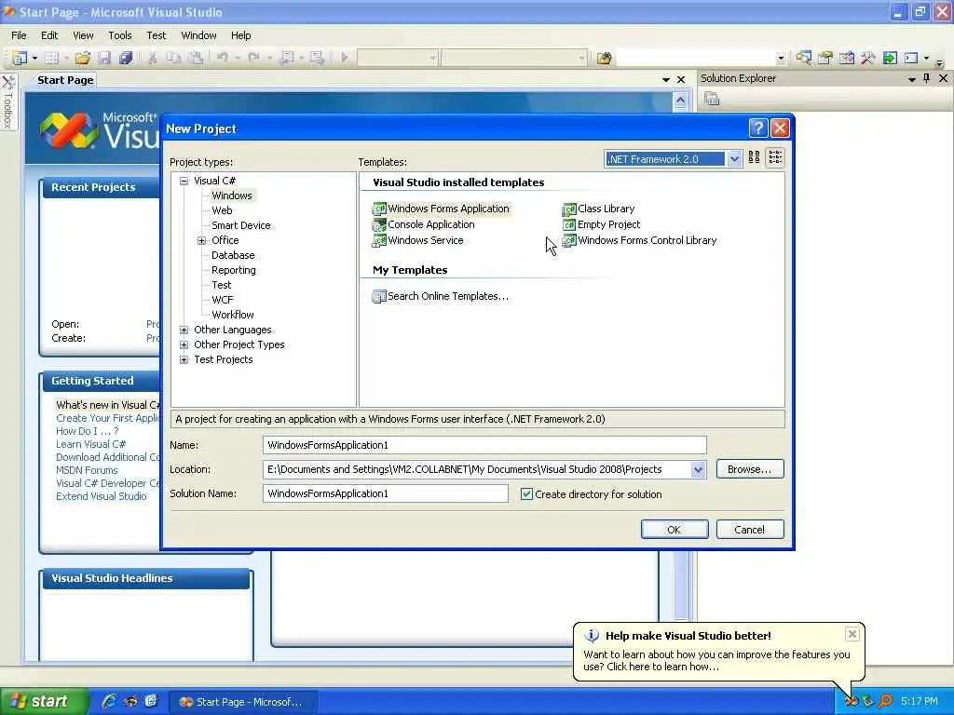
Task: Open the Location path dropdown
Action: (698, 469)
